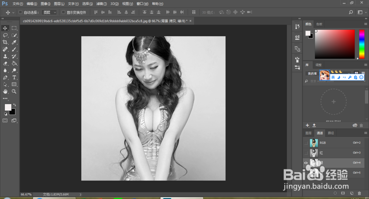The width and height of the screenshot is (369, 199).
Task: Select the Dodge tool
Action: [x=14, y=71]
